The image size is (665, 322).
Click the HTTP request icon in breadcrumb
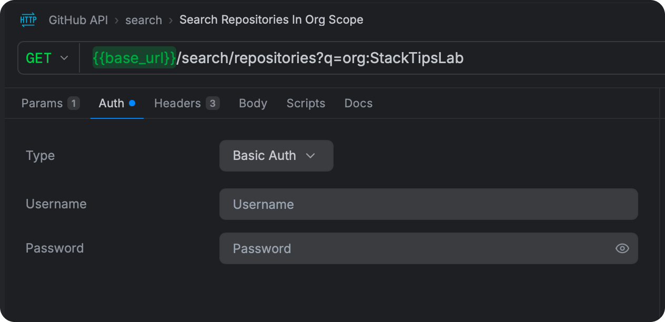pyautogui.click(x=28, y=20)
